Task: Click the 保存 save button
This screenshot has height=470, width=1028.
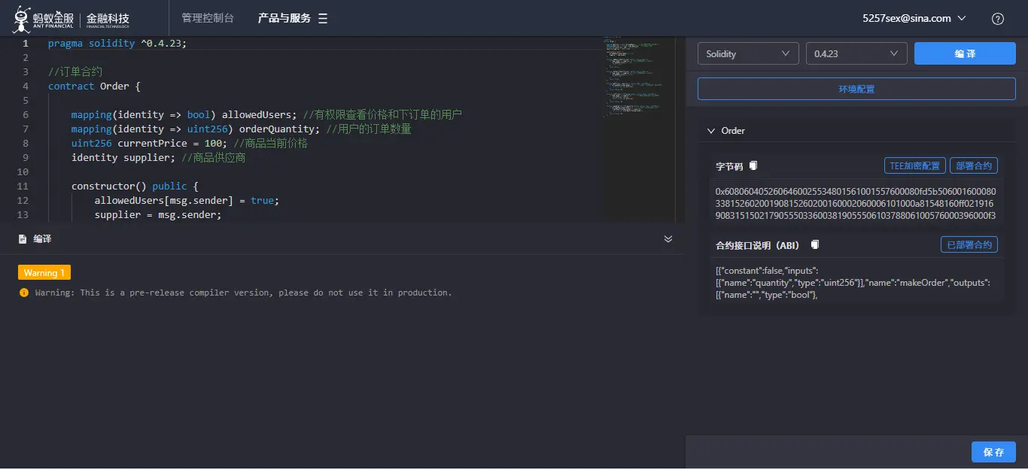Action: pyautogui.click(x=993, y=452)
